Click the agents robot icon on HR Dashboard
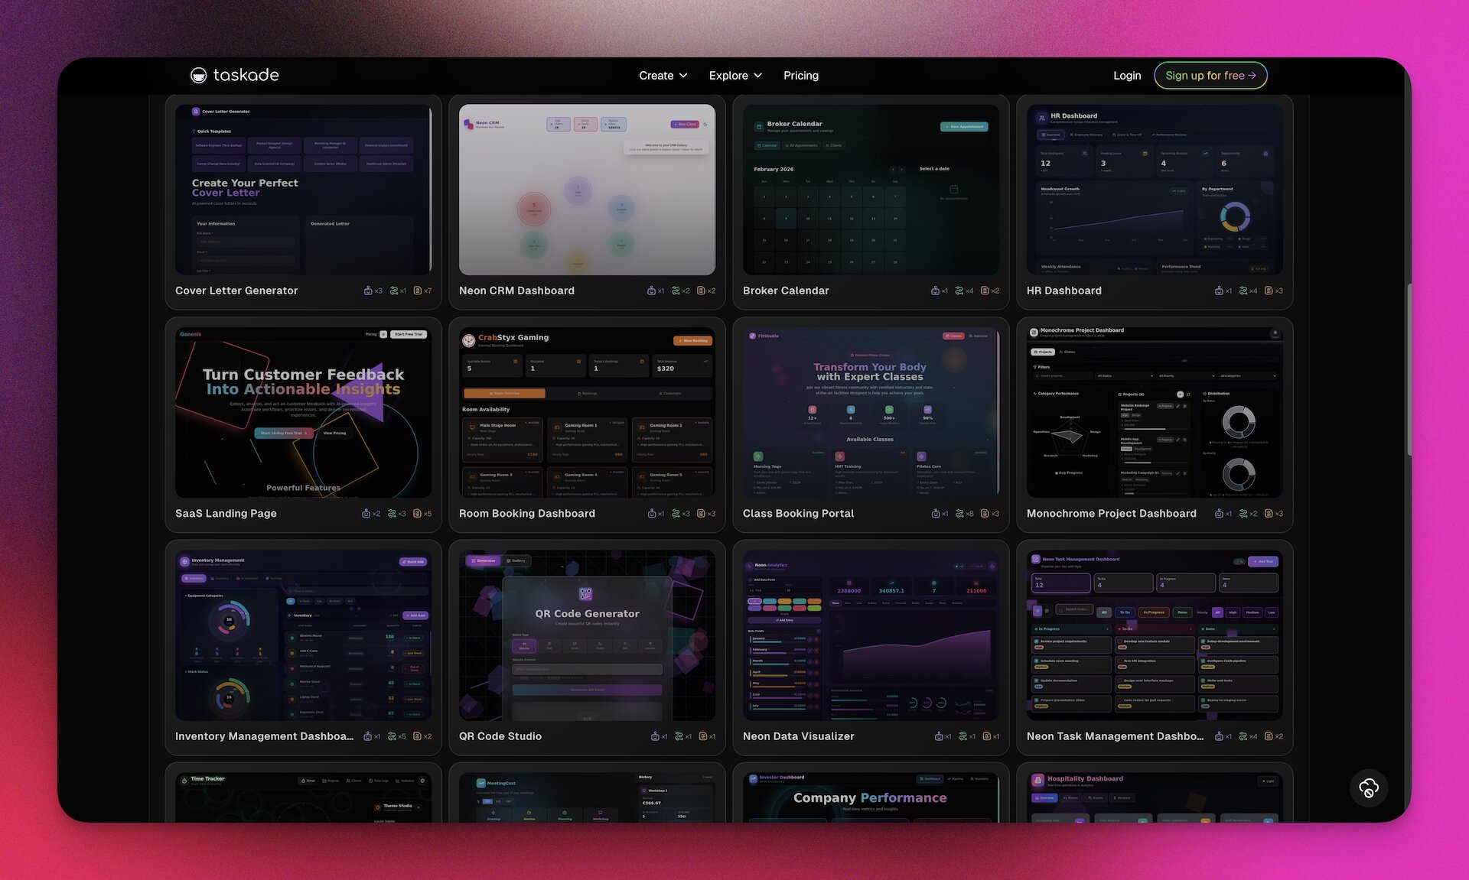Viewport: 1469px width, 880px height. point(1219,291)
